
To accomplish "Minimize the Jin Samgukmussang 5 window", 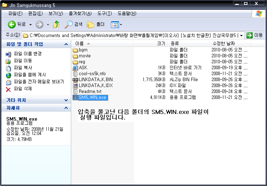I will coord(237,3).
